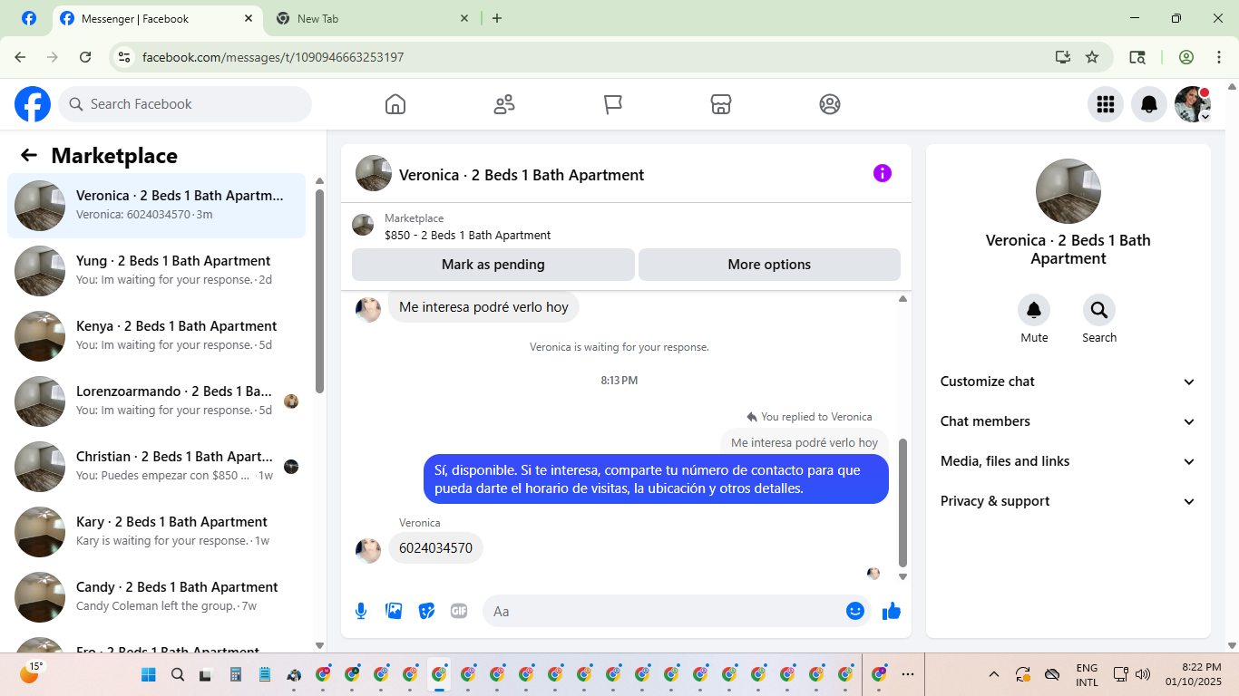Open the Kary conversation
The width and height of the screenshot is (1239, 696).
(x=157, y=532)
